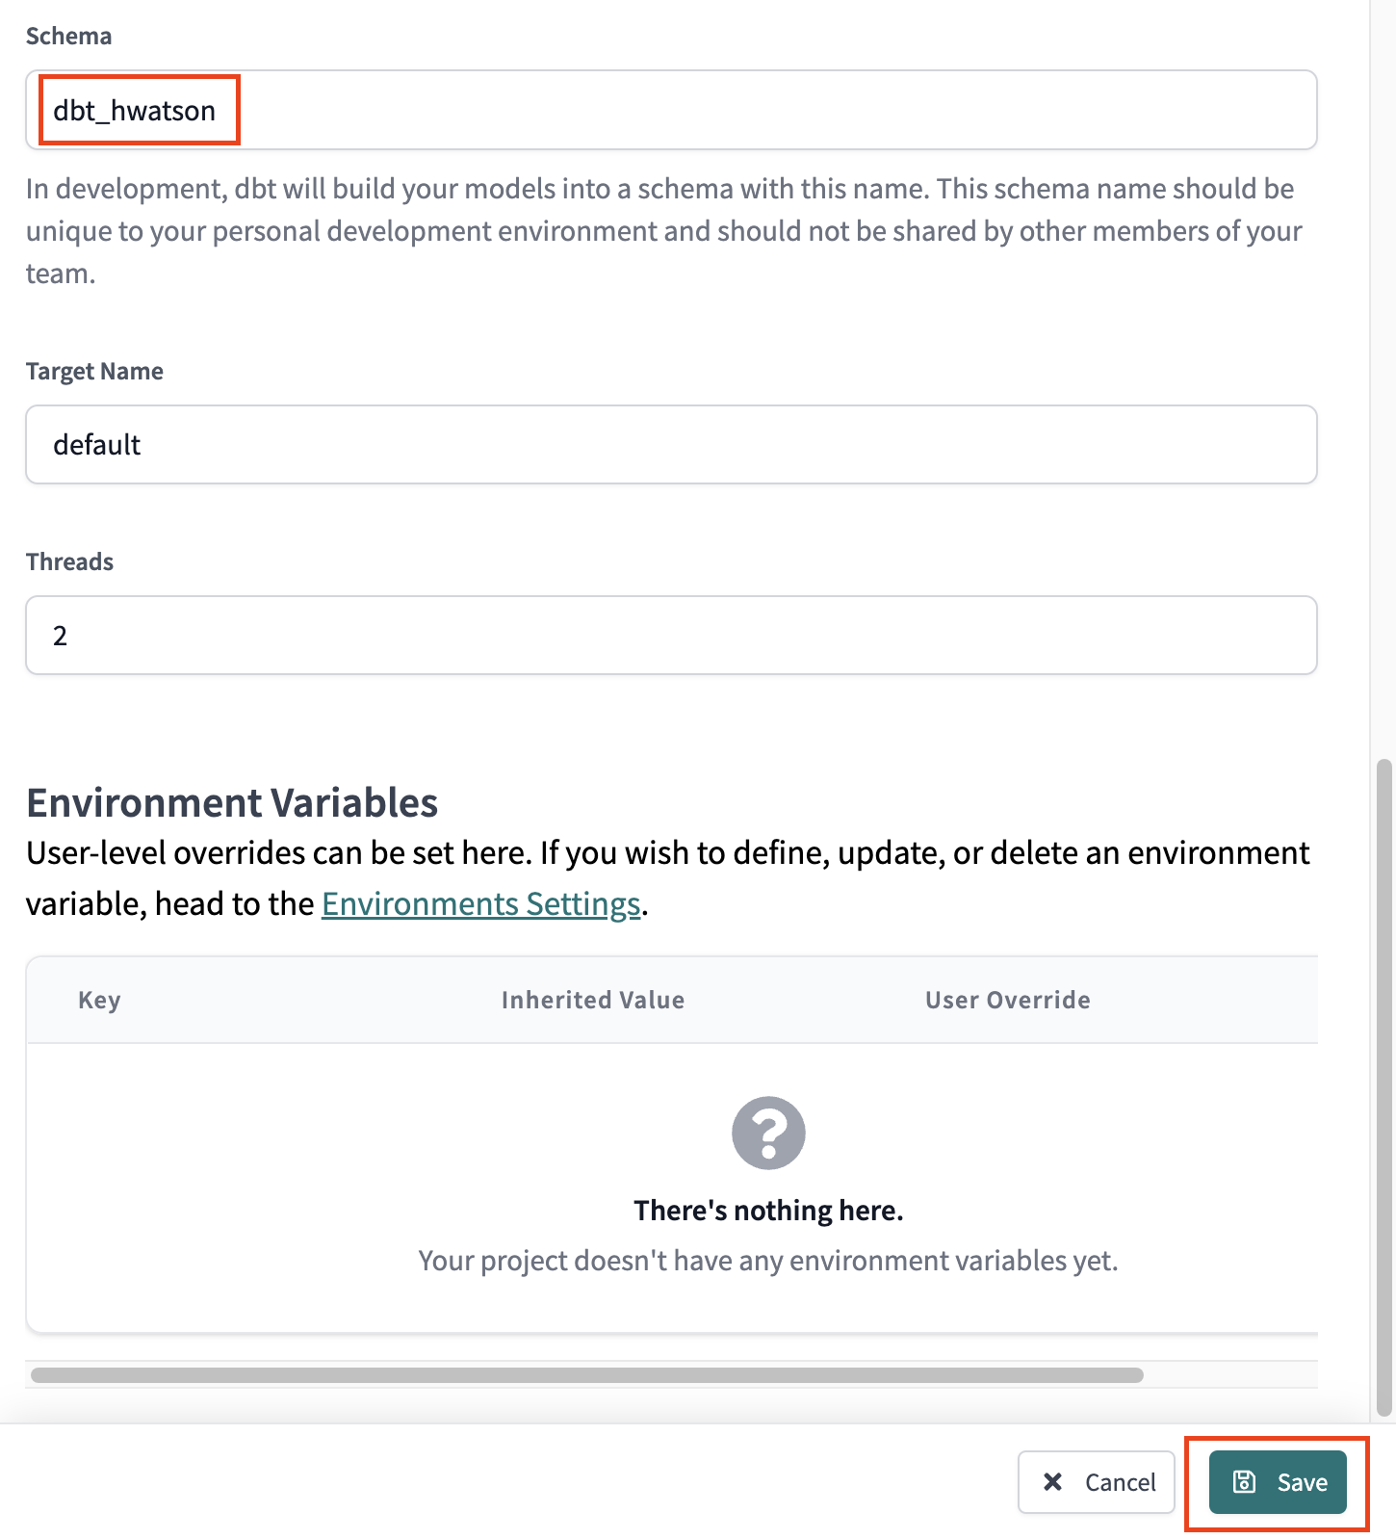Click the Target Name label
1396x1539 pixels.
(94, 371)
